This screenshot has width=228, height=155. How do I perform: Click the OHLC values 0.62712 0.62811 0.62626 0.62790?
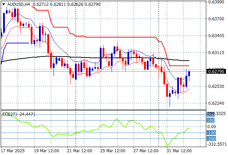tap(67, 4)
